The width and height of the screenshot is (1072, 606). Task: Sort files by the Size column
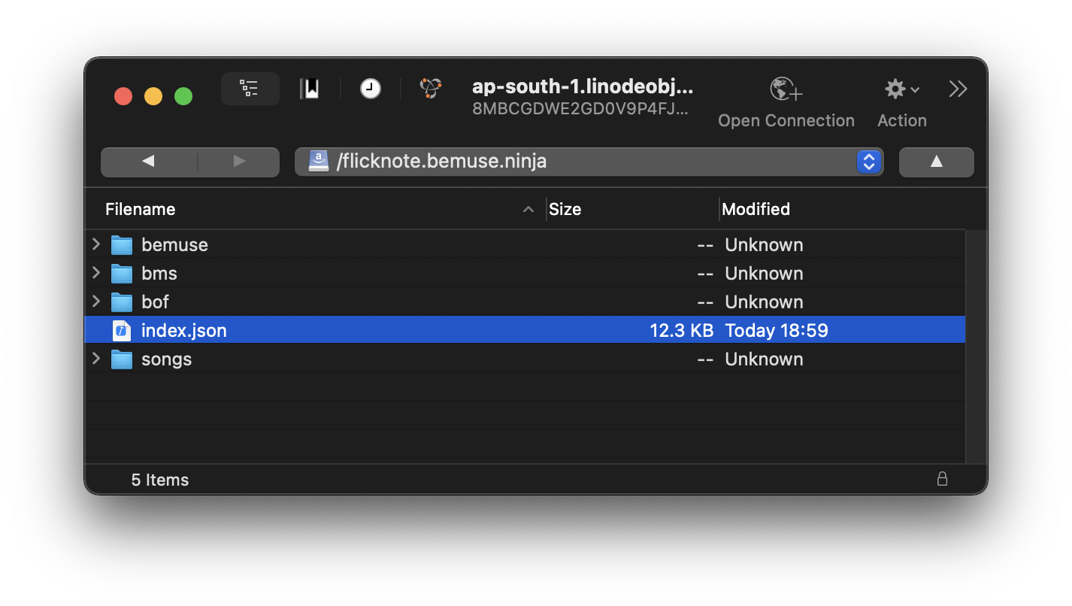pyautogui.click(x=566, y=209)
